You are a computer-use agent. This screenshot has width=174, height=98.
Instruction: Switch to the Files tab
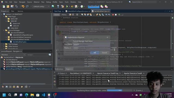point(13,11)
